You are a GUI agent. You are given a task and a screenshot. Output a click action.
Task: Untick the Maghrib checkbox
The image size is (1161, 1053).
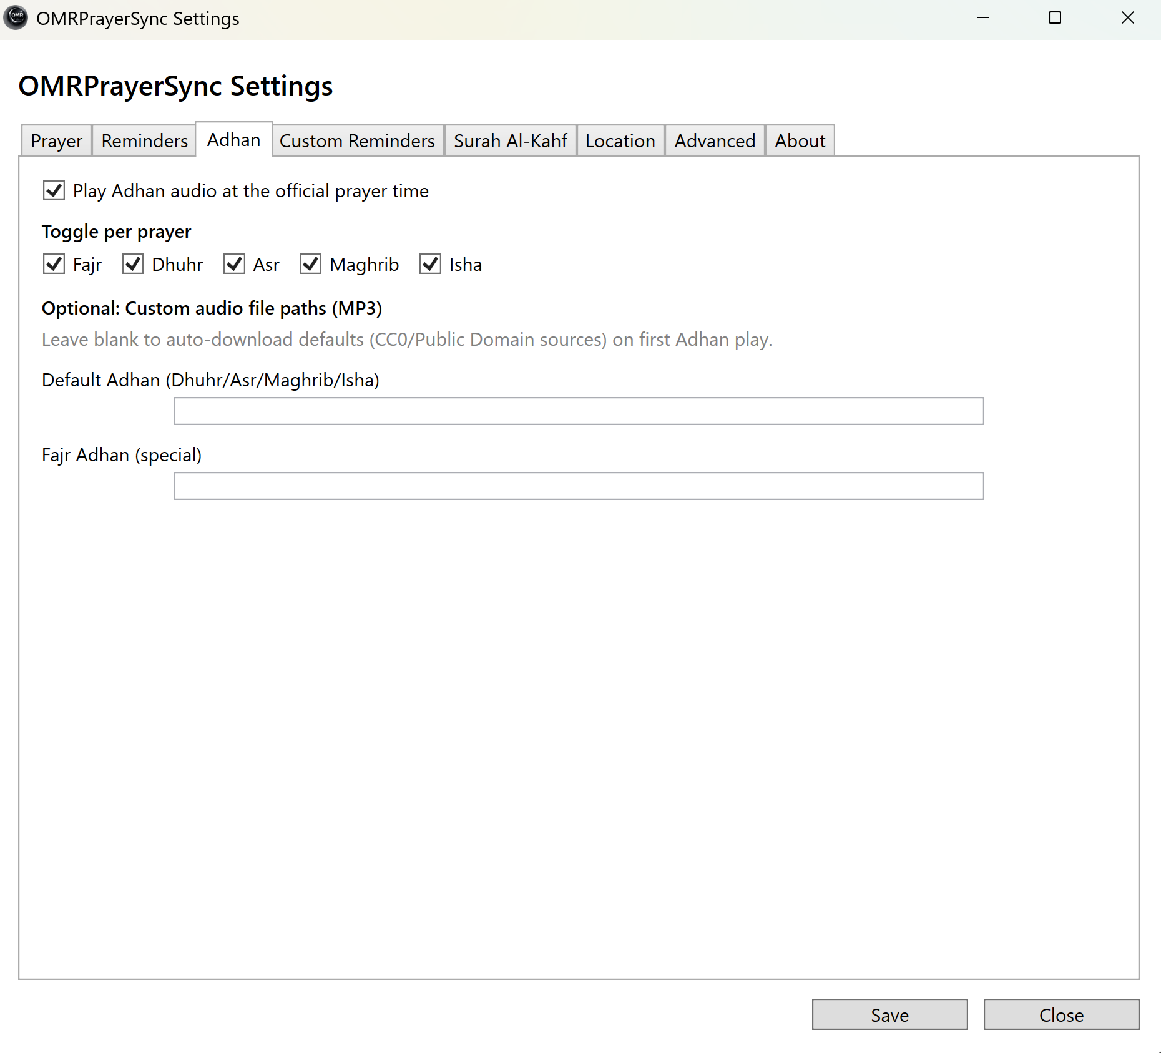pos(311,264)
